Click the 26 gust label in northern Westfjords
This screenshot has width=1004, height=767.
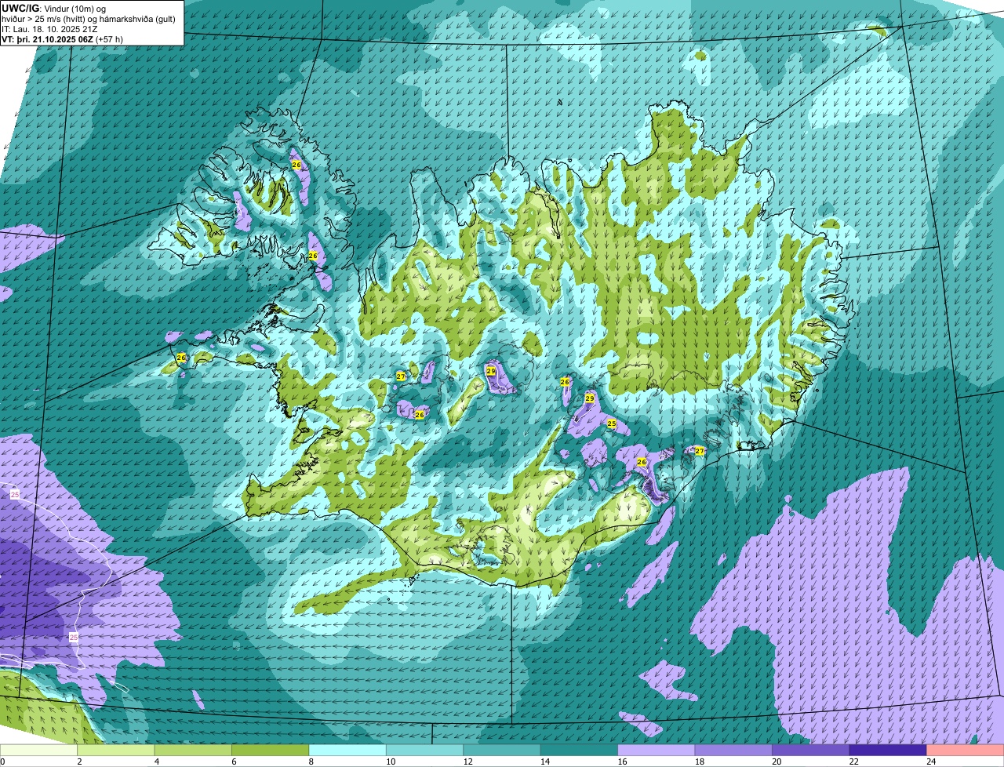(296, 165)
